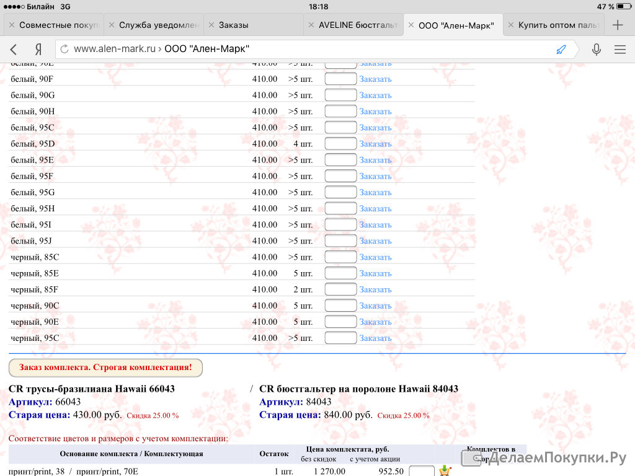635x476 pixels.
Task: Open the Yandex home icon
Action: pos(38,50)
